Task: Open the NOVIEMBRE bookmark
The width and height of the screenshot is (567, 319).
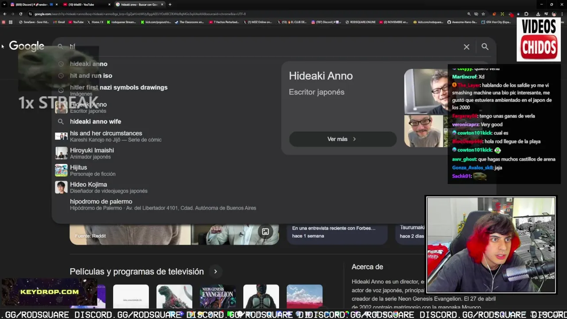Action: [x=394, y=22]
